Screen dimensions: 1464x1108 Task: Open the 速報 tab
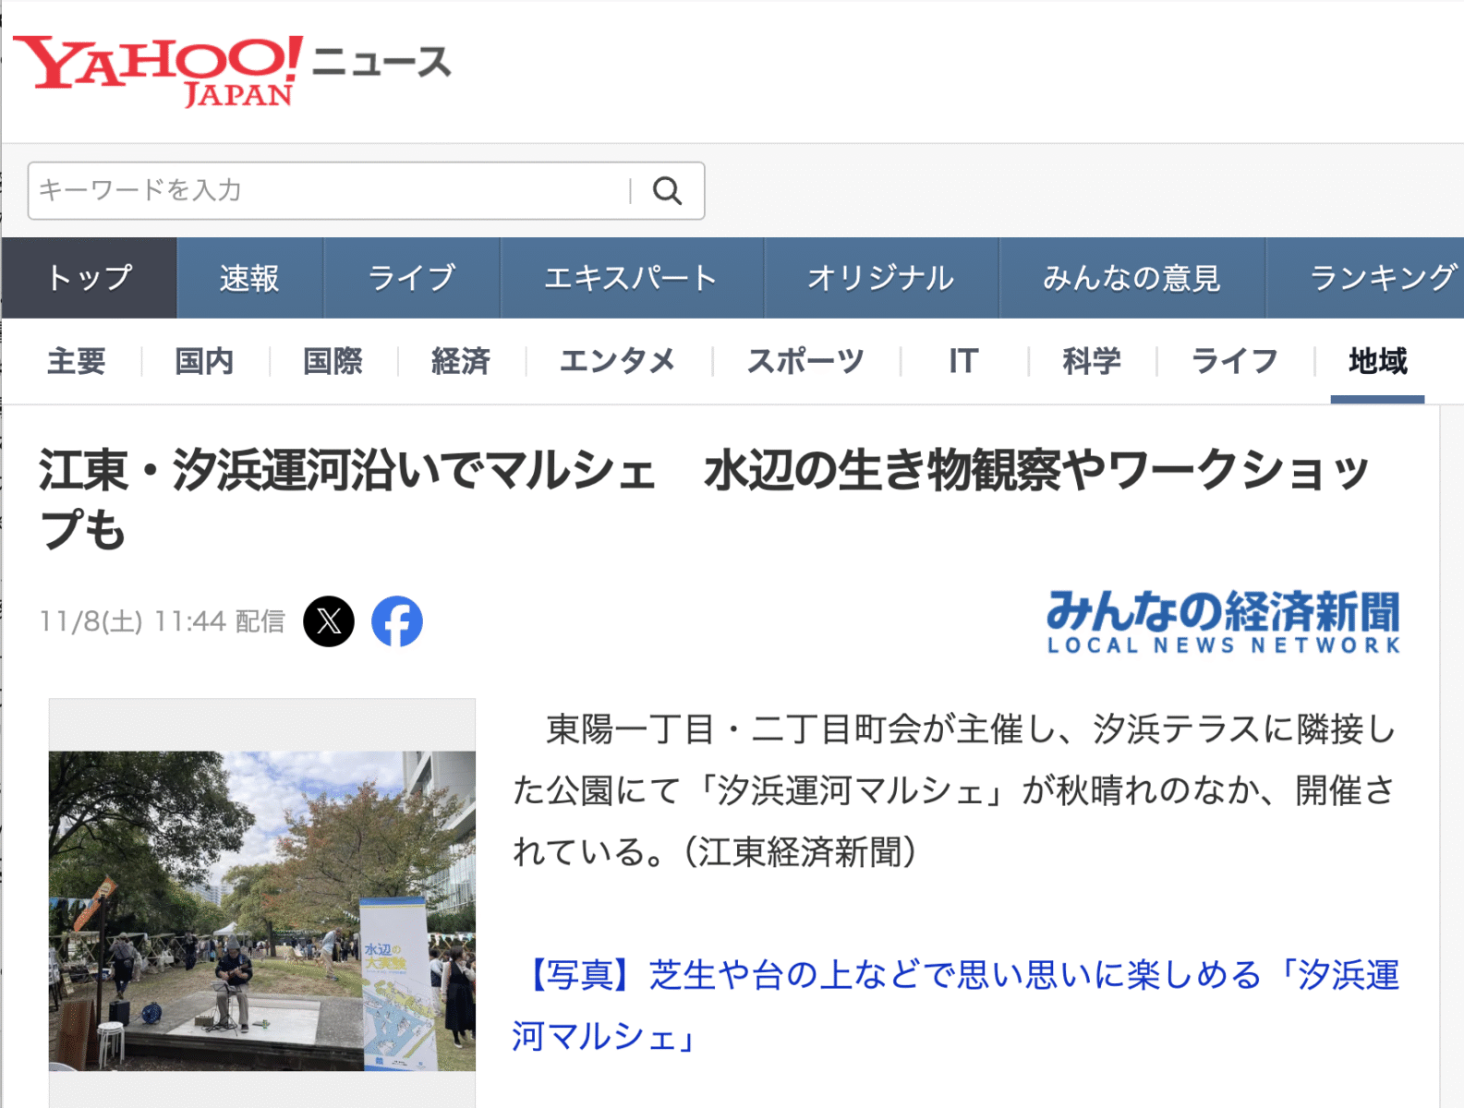[249, 278]
